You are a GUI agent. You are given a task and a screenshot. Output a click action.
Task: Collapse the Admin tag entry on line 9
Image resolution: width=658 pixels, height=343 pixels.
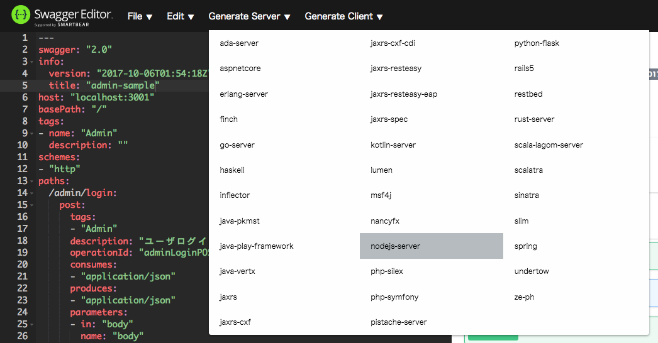[x=32, y=134]
